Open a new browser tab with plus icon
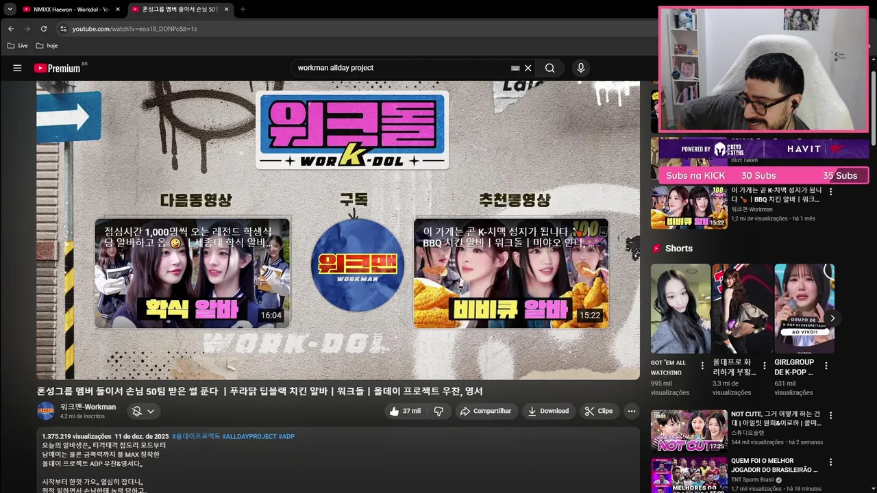The image size is (877, 493). pos(243,9)
